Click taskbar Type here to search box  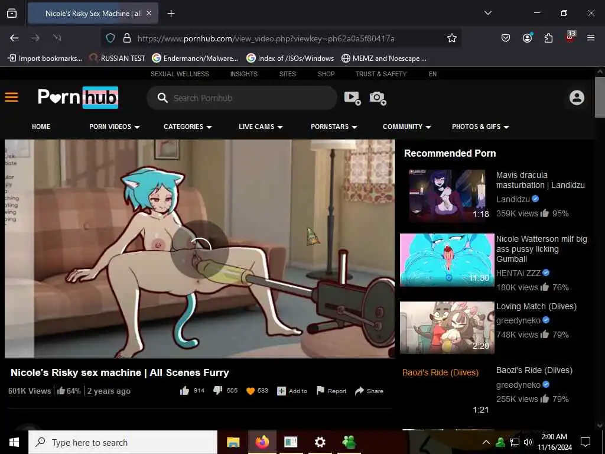pyautogui.click(x=123, y=442)
